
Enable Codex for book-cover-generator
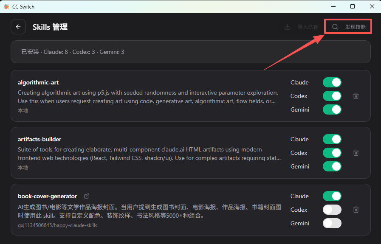coord(332,210)
